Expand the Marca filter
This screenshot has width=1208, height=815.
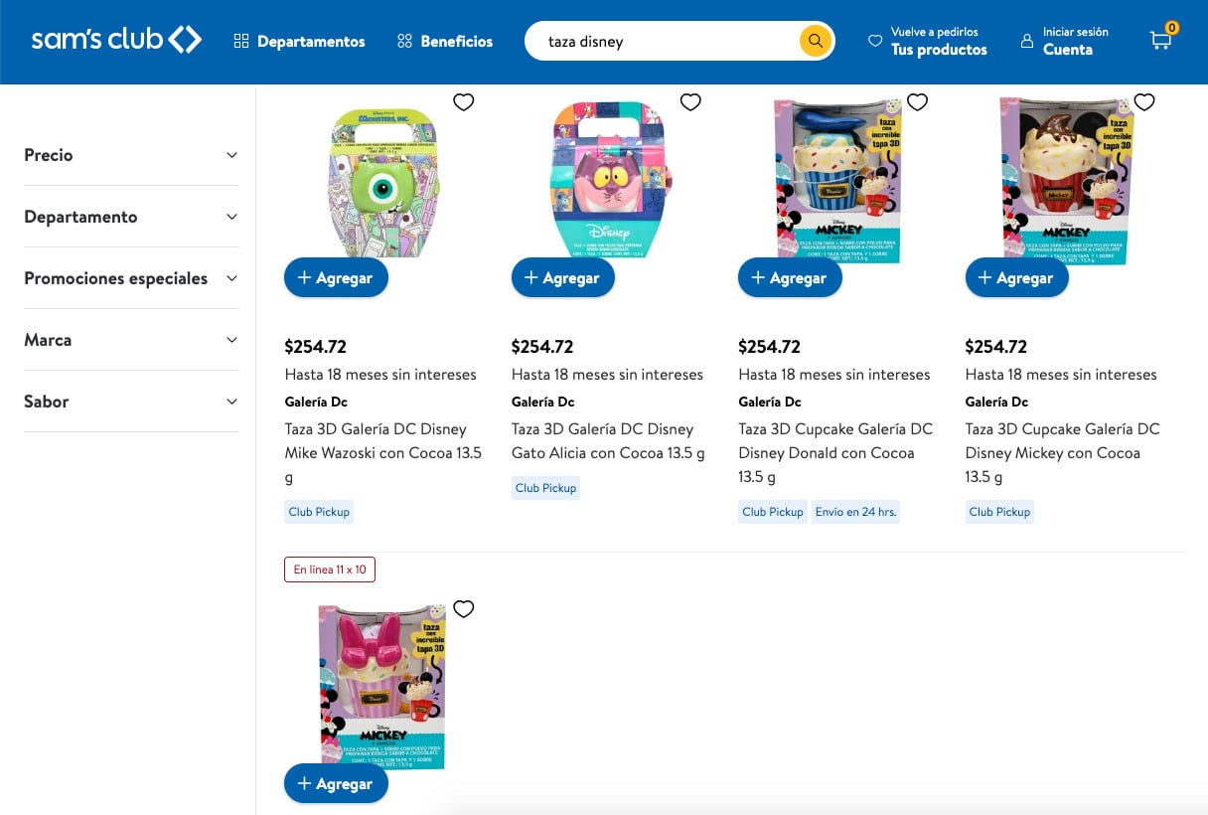click(131, 339)
